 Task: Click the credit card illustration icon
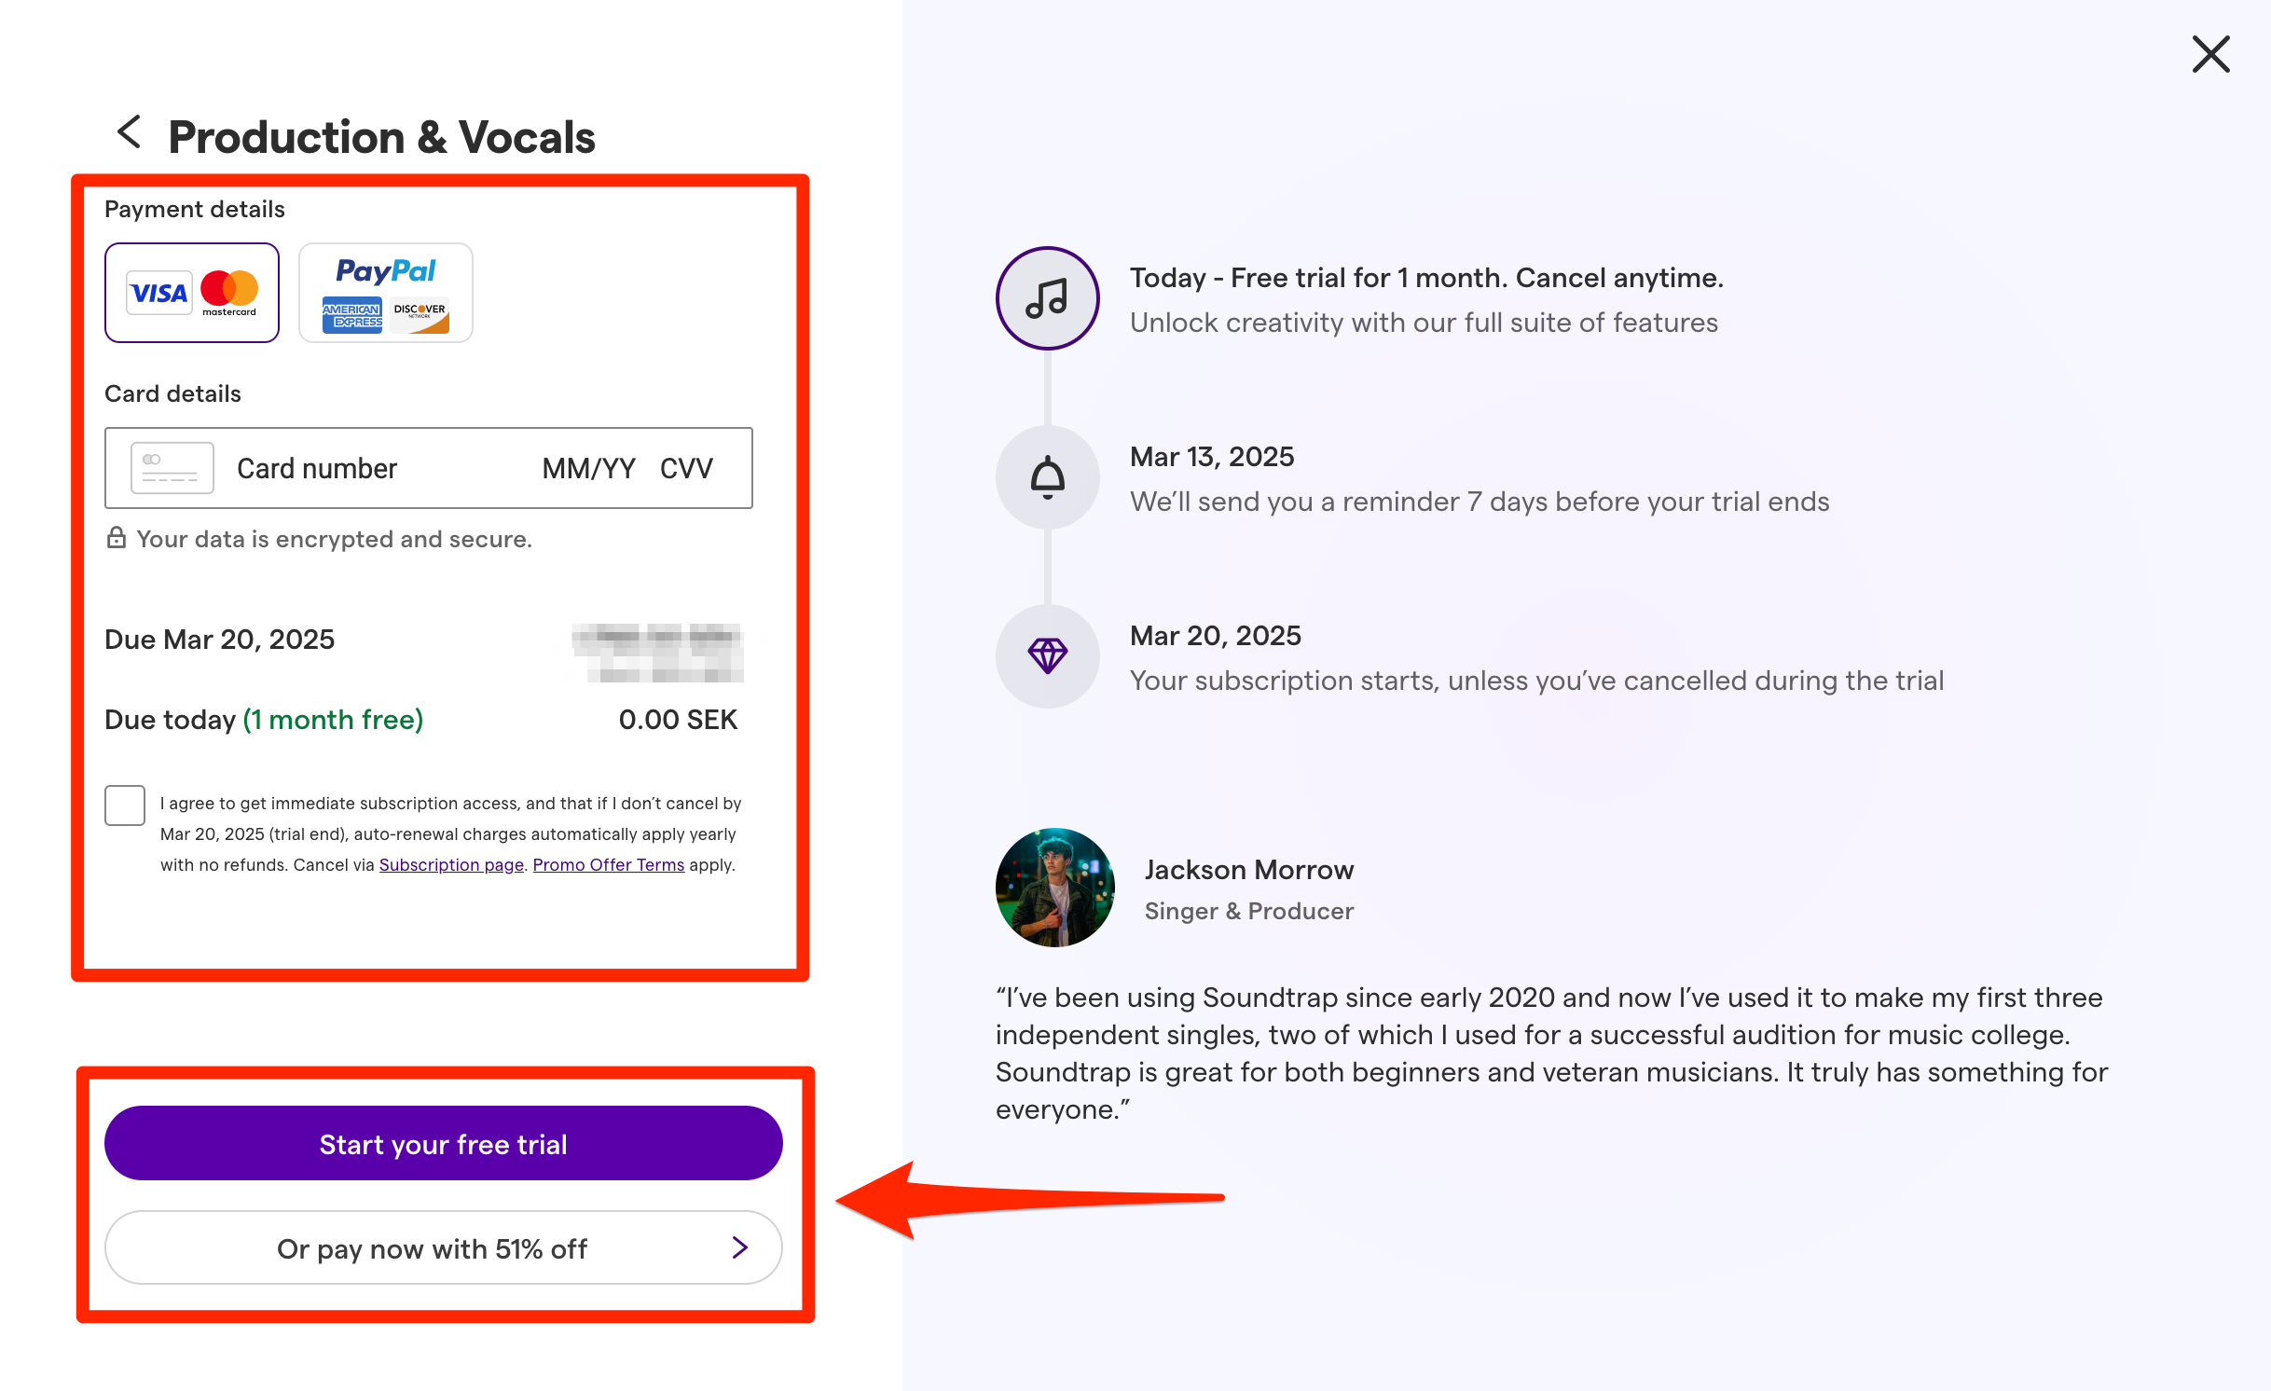tap(172, 467)
